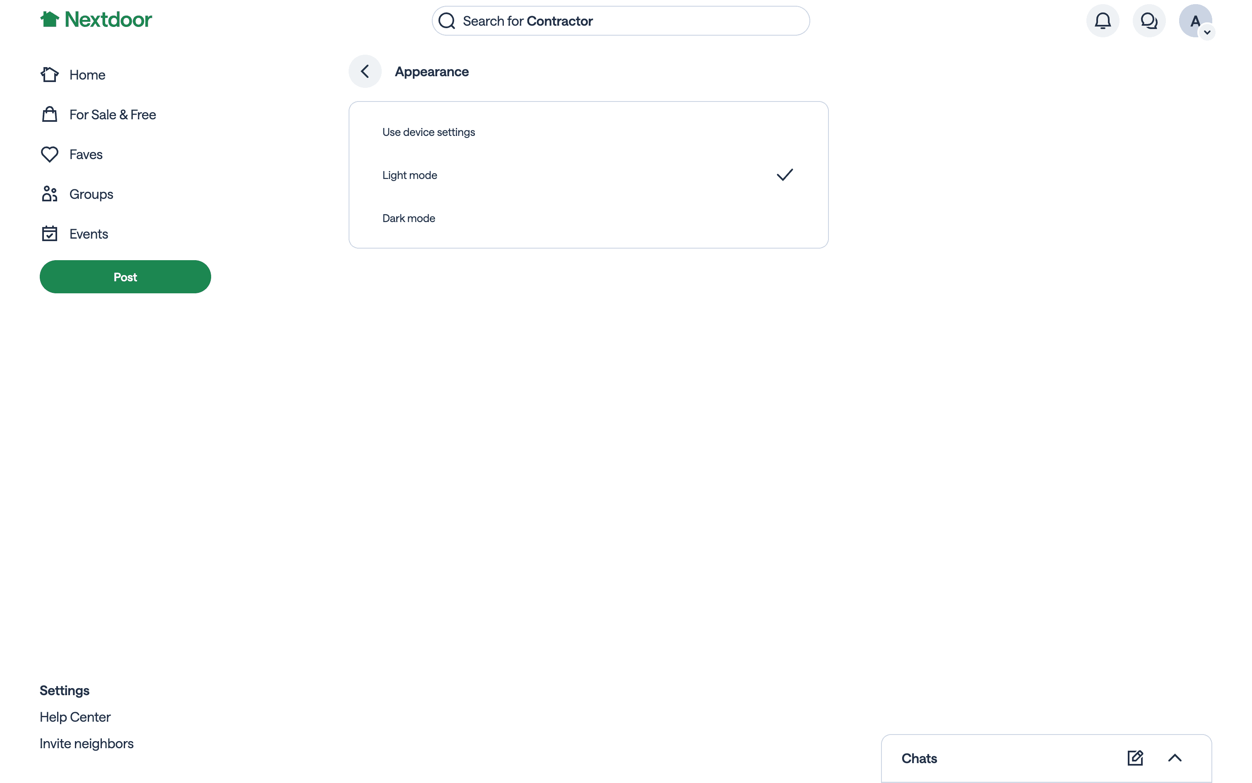Click the Invite neighbors link
Image resolution: width=1252 pixels, height=783 pixels.
click(87, 744)
